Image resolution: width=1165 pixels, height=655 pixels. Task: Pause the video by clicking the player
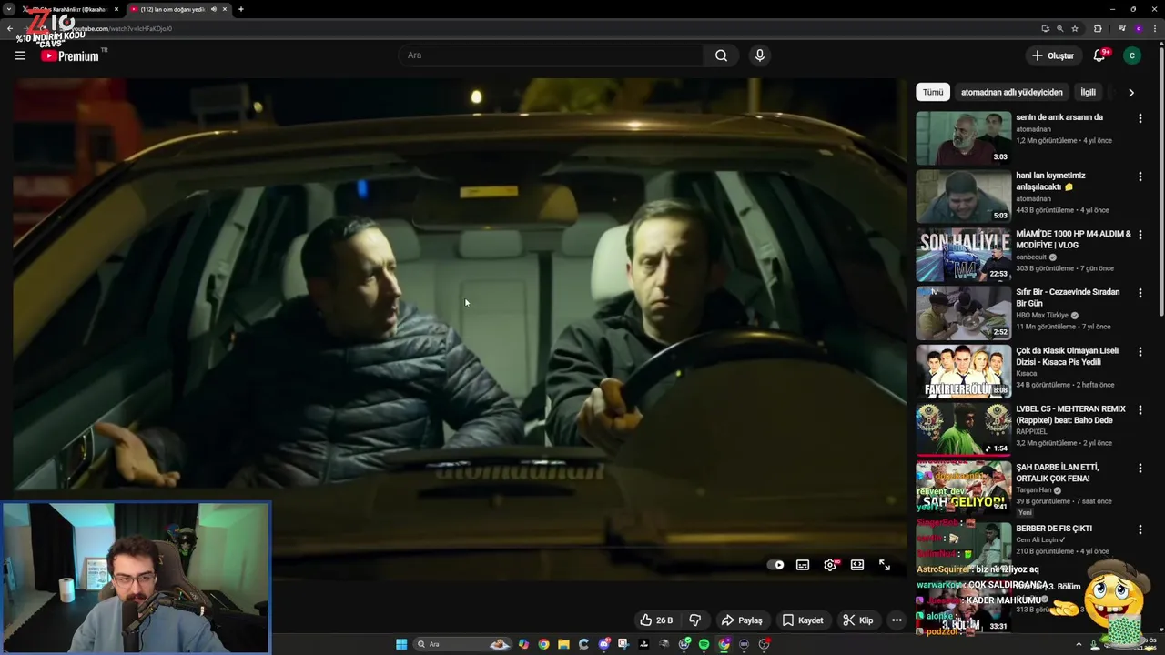tap(460, 327)
